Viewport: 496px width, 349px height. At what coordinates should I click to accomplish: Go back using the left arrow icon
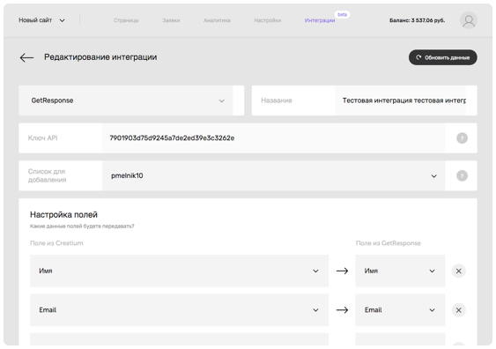(x=26, y=57)
